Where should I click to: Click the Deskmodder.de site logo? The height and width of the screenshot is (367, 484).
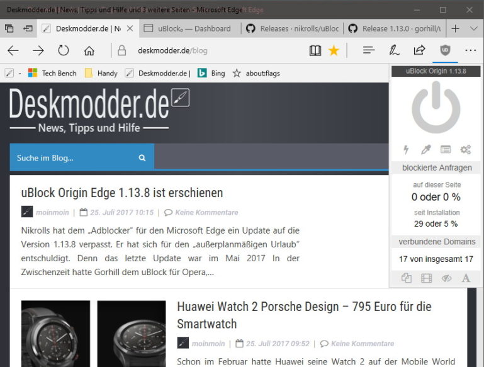tap(99, 110)
